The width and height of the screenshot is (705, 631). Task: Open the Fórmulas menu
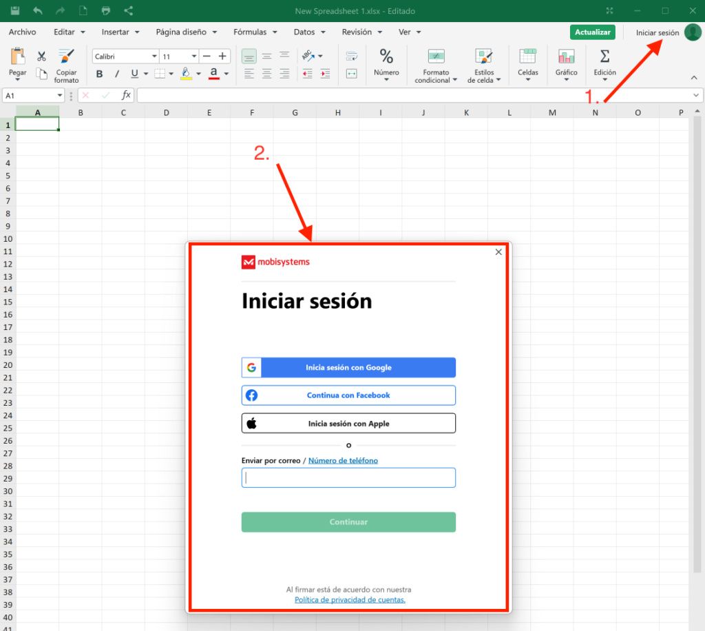click(255, 32)
